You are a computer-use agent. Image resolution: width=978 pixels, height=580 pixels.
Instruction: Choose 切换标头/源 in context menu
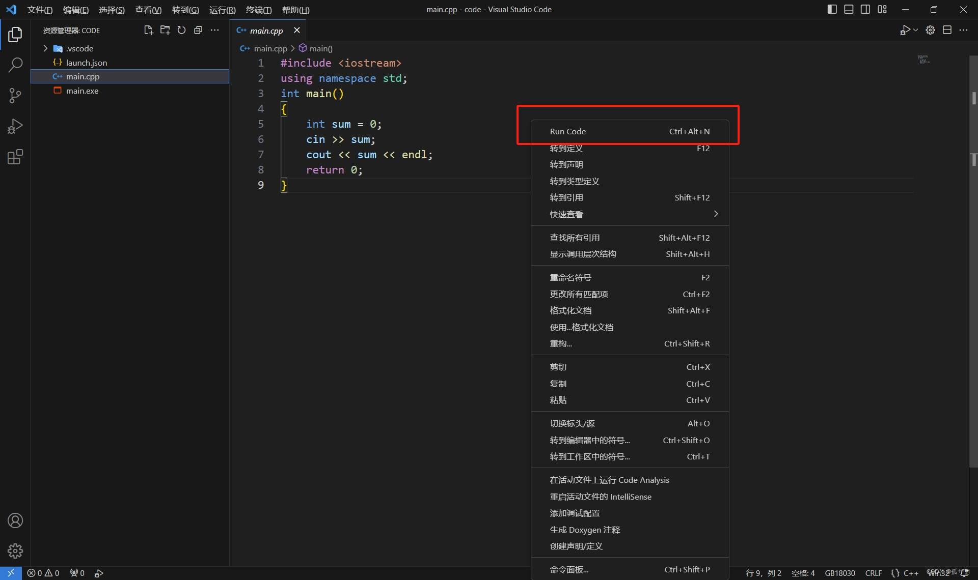[630, 423]
